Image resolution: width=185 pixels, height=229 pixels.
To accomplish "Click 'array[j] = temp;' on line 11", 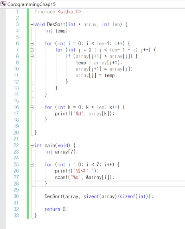I will pyautogui.click(x=96, y=76).
